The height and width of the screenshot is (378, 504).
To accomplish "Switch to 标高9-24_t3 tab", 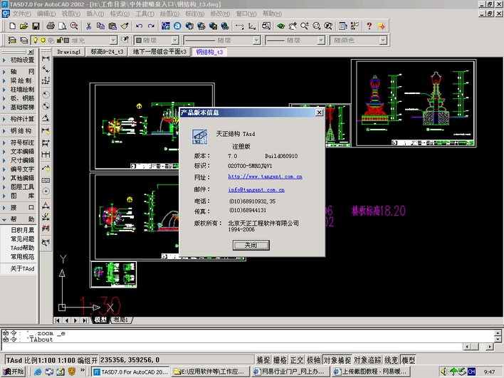I will (107, 52).
